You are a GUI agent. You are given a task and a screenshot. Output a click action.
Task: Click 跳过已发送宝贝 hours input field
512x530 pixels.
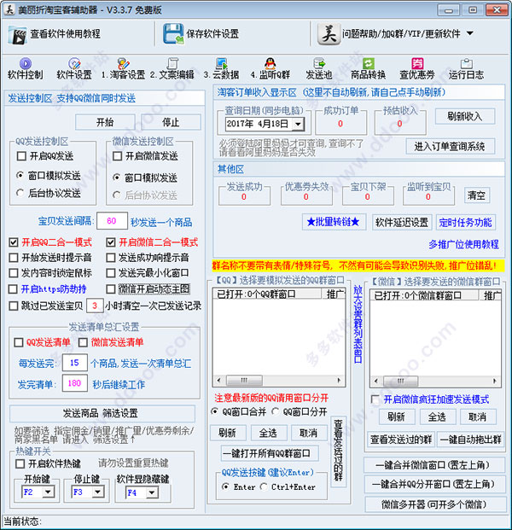pyautogui.click(x=95, y=306)
